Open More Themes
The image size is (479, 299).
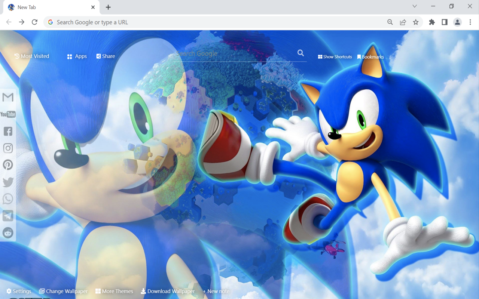(114, 291)
